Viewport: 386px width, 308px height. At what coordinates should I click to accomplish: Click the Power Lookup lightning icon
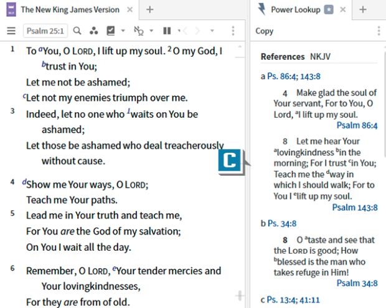262,9
